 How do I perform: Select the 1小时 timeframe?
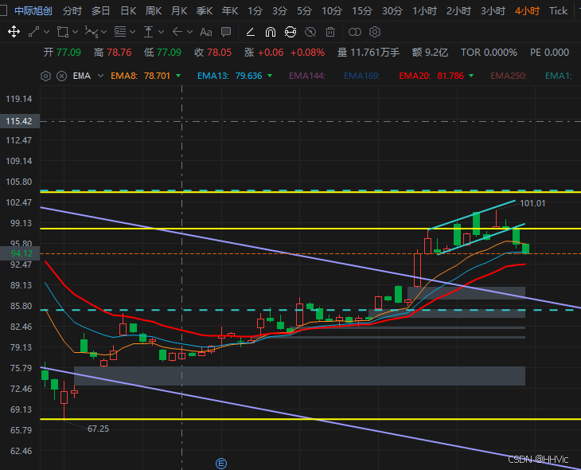coord(425,11)
